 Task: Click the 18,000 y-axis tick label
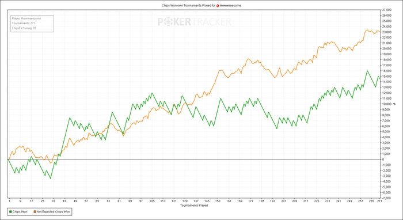click(386, 60)
